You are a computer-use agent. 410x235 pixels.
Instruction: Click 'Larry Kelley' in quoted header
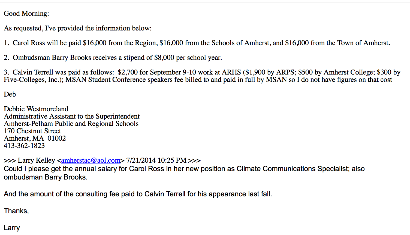point(37,160)
